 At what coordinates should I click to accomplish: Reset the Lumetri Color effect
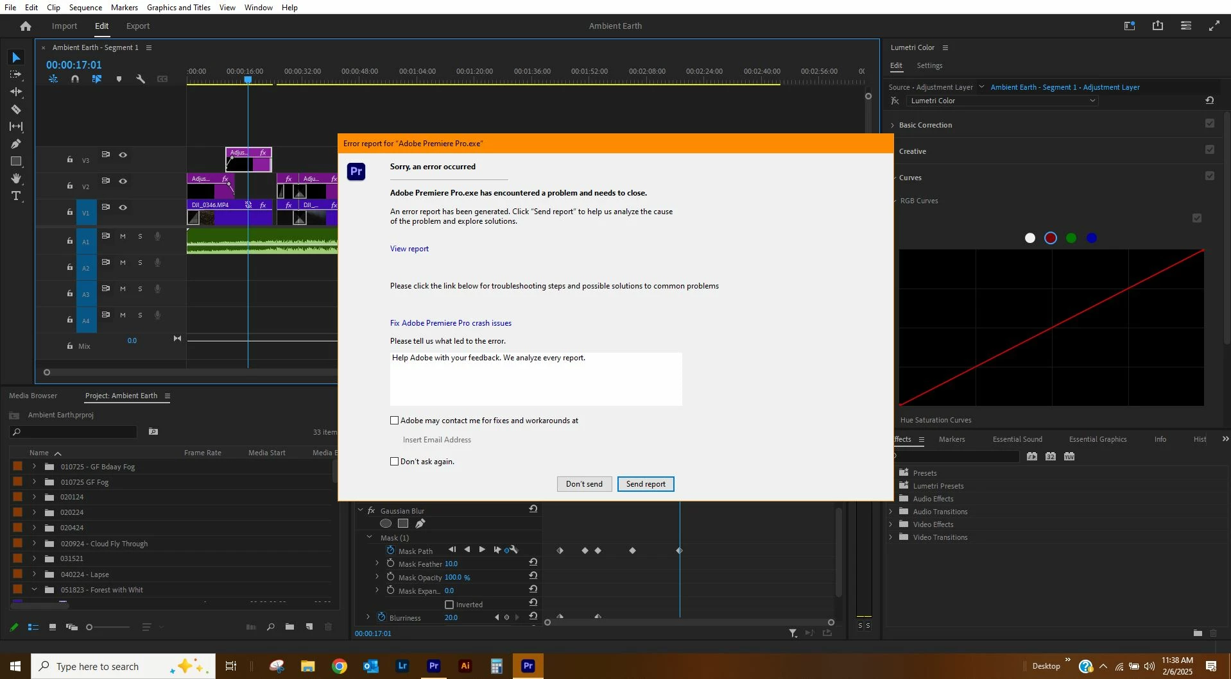point(1210,101)
